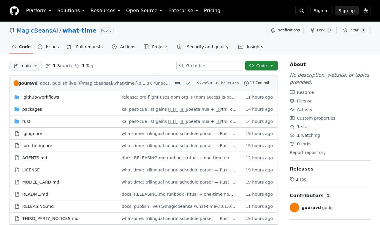Viewport: 380px width, 225px height.
Task: Expand the Open Source menu
Action: click(x=144, y=11)
